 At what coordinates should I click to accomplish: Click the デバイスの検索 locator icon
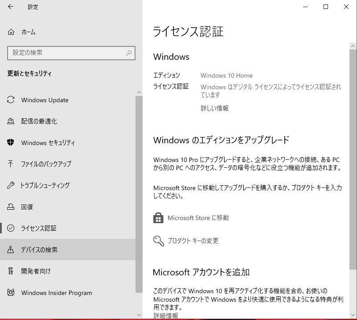10,249
